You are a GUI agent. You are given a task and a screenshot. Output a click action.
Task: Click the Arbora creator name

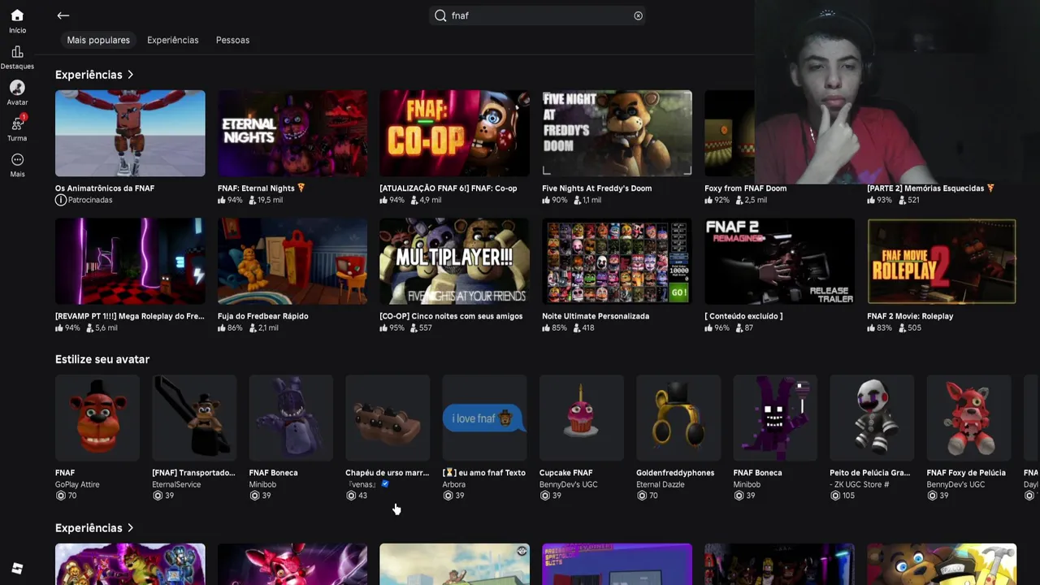[x=453, y=484]
